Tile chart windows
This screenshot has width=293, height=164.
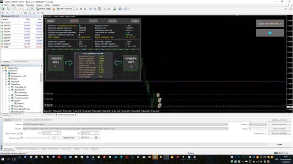pos(99,9)
